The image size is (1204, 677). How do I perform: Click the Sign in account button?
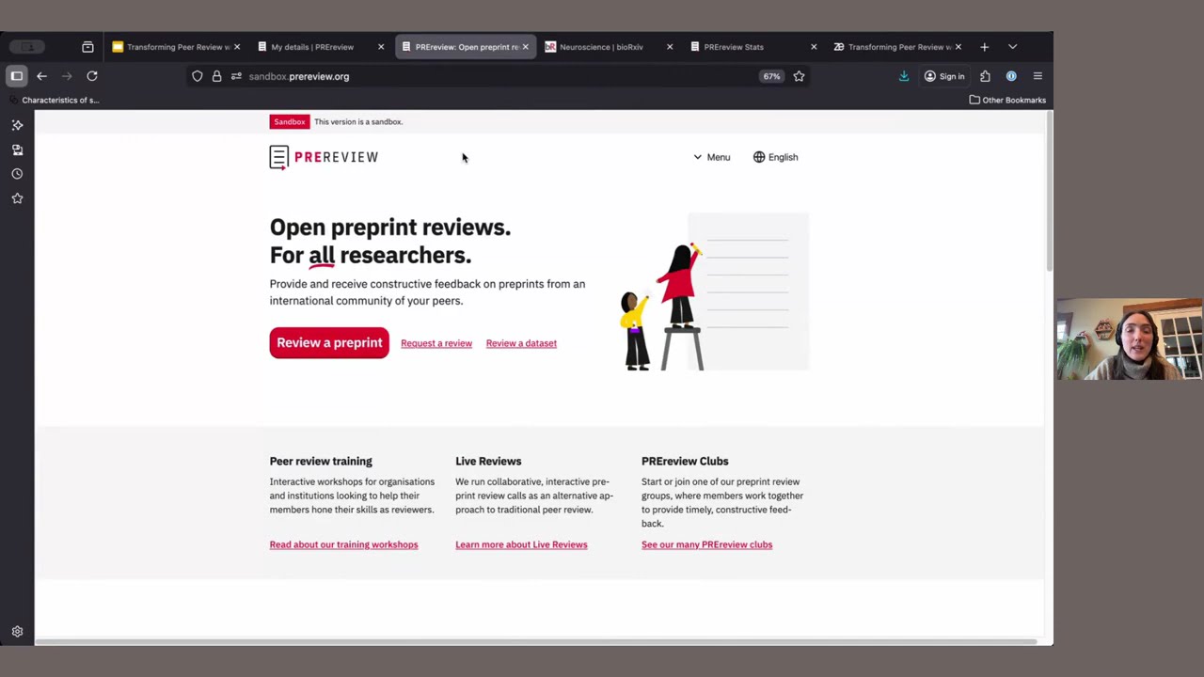[x=944, y=76]
